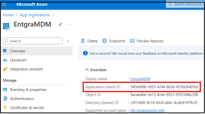Image resolution: width=205 pixels, height=114 pixels.
Task: Click the EntgraMDM page title
Action: 32,24
